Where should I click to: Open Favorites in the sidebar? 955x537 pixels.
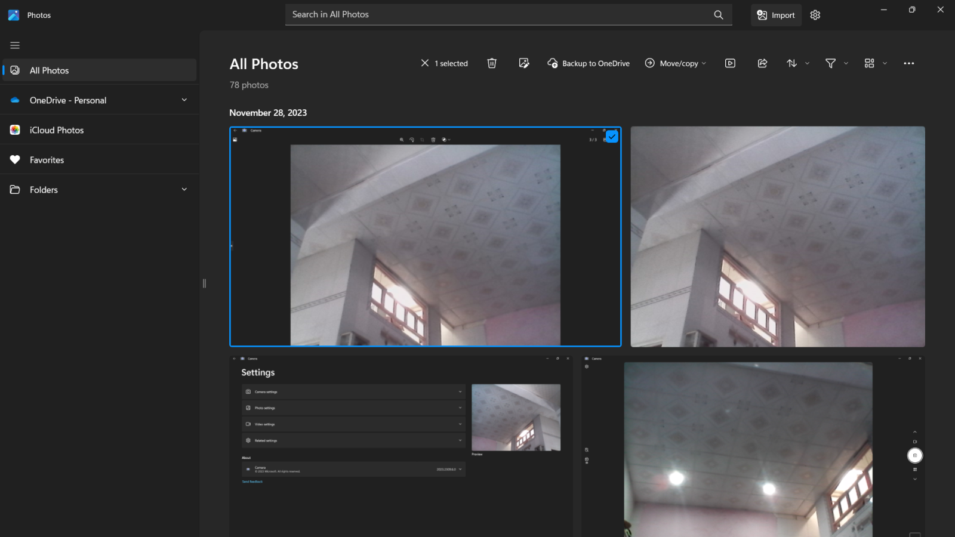pos(47,160)
